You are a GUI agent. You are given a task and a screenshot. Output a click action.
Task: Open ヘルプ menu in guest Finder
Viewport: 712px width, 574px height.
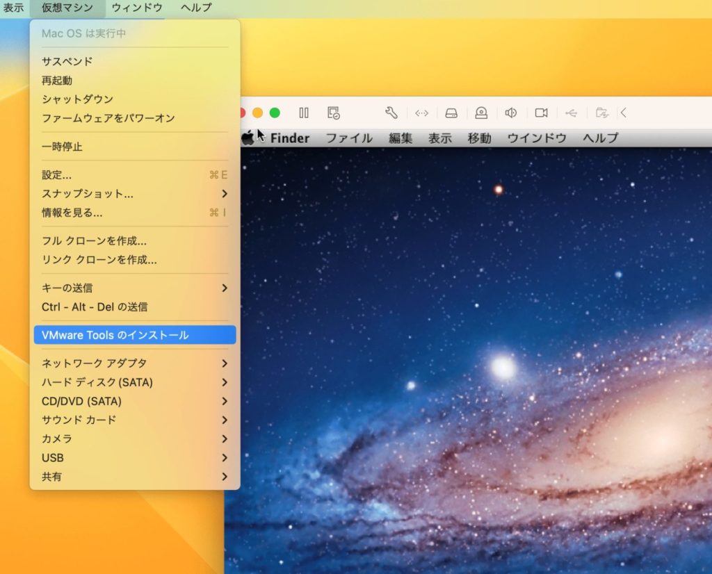600,138
